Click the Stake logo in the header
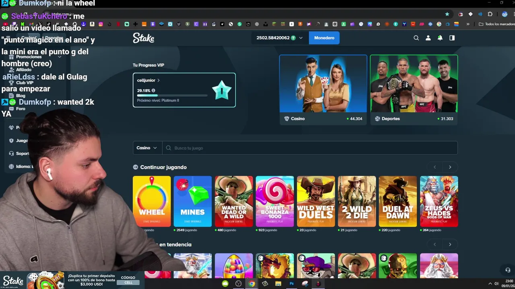 [144, 38]
